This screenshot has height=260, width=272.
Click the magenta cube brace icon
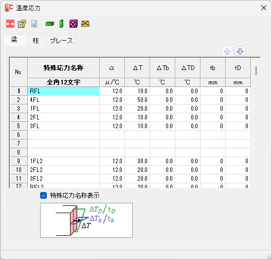coord(74,24)
